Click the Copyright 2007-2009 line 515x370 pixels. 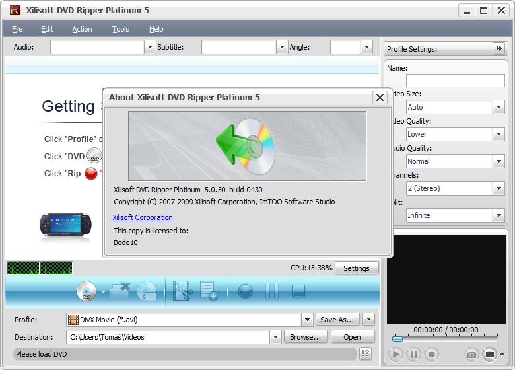pos(224,202)
